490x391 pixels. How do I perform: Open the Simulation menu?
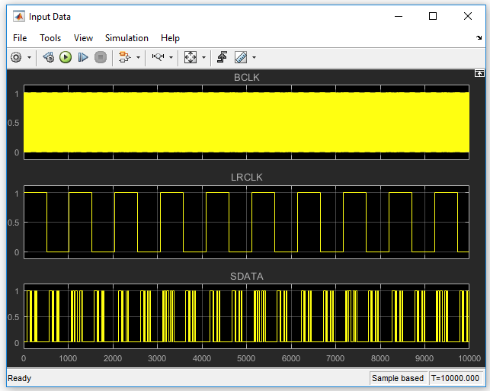coord(127,38)
